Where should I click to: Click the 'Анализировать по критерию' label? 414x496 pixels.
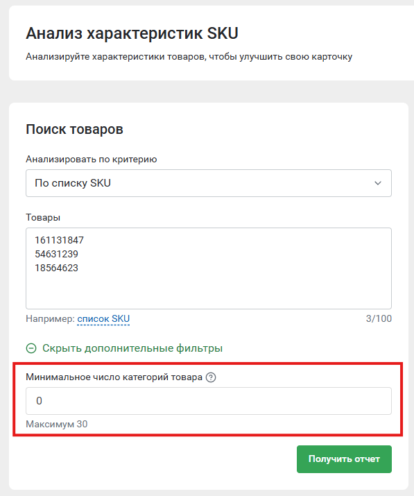click(x=92, y=159)
